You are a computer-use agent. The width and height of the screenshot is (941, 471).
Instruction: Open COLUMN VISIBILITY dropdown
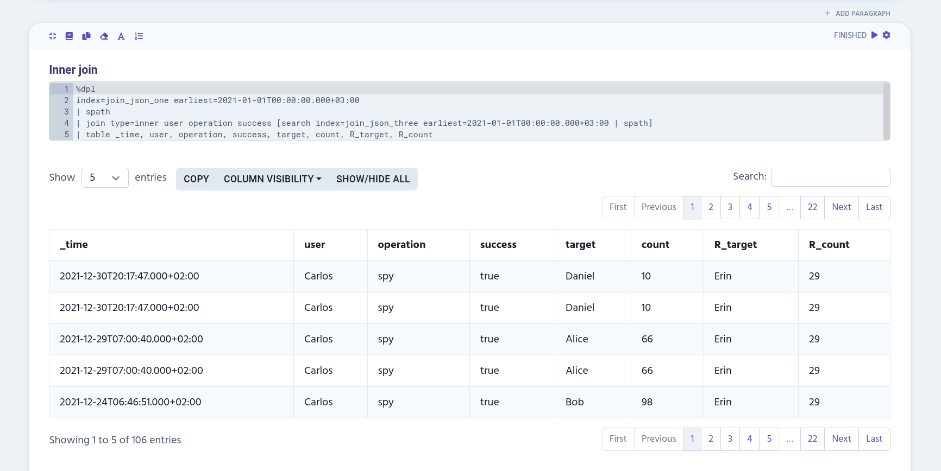tap(272, 179)
